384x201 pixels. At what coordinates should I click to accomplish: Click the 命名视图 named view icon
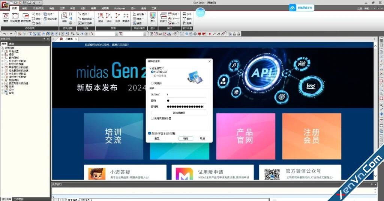click(x=50, y=19)
